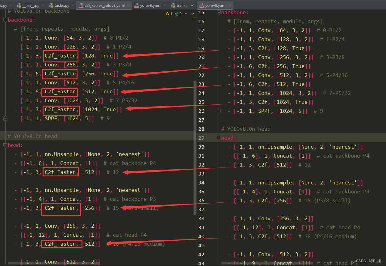Screen dimensions: 386x266
Task: Click 'backbone:' key in left editor
Action: [22, 20]
